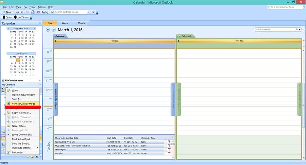Switch to the Month view tab
Screen dimensions: 306x165
point(81,23)
